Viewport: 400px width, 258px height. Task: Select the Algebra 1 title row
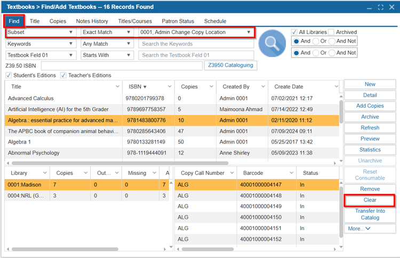pyautogui.click(x=172, y=142)
